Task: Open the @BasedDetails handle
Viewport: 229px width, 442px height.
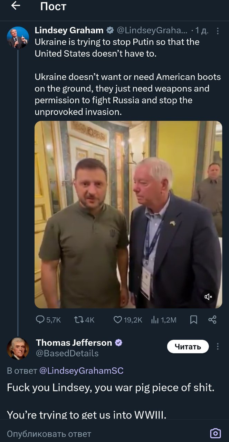Action: 67,353
